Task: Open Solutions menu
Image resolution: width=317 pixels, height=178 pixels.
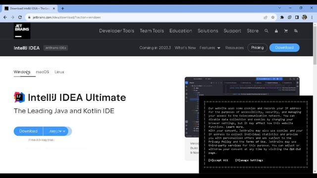Action: coord(208,31)
